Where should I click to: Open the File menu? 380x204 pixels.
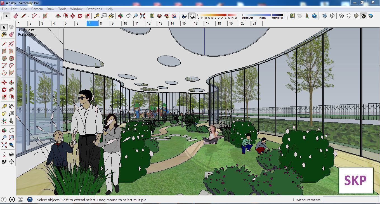4,9
